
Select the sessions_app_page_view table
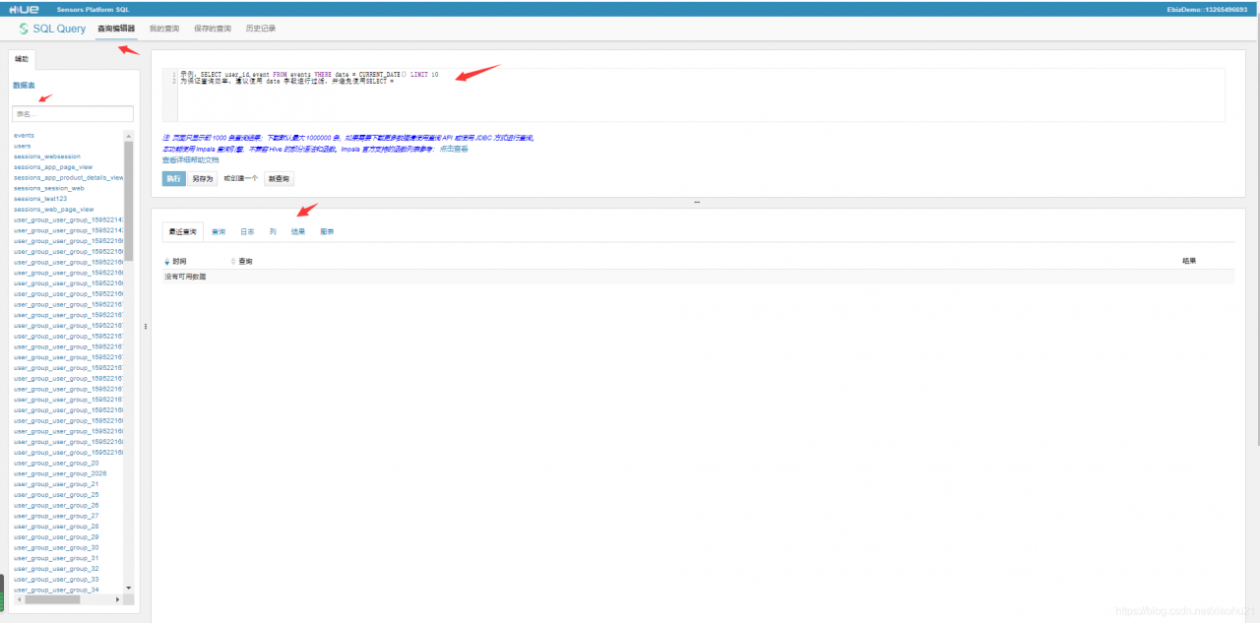coord(53,167)
